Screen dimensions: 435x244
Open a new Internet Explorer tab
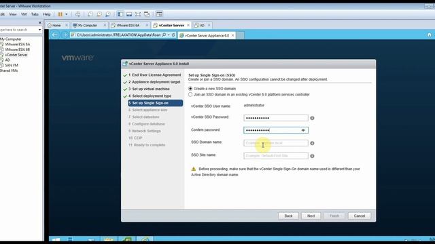(240, 35)
